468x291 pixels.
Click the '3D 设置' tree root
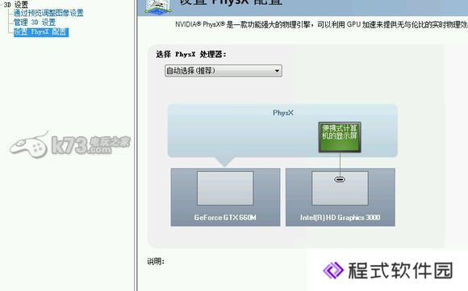point(16,4)
